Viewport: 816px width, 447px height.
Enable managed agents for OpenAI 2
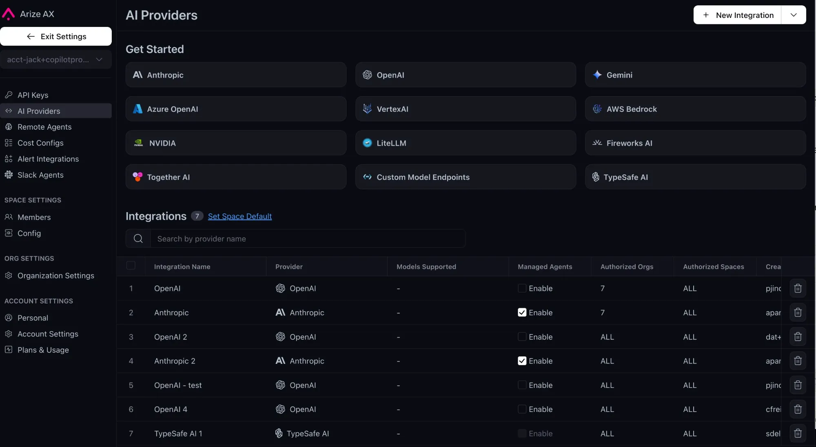[x=522, y=337]
